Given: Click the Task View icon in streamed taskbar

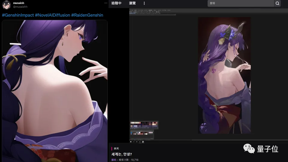Looking at the screenshot, I should [x=137, y=142].
